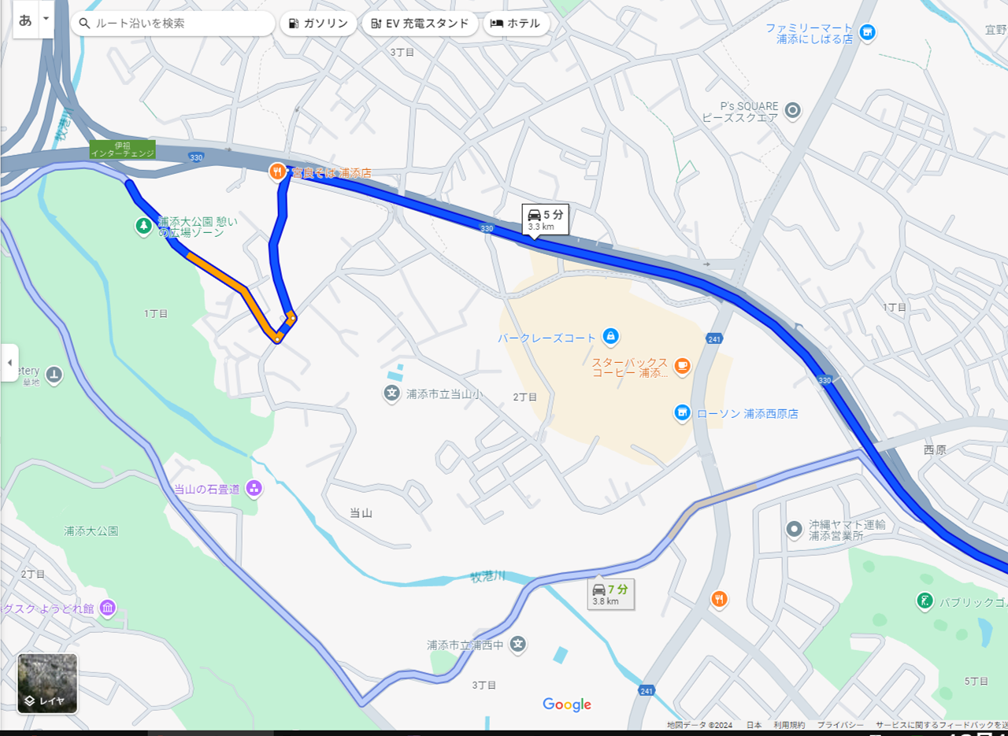Click the パークレーズコート lock marker icon
This screenshot has width=1008, height=736.
(610, 337)
